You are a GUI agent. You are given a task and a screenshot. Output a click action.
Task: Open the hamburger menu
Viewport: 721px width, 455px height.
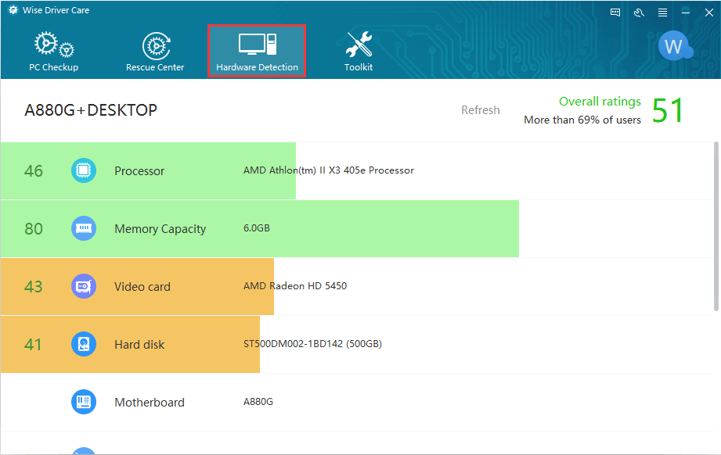(662, 13)
